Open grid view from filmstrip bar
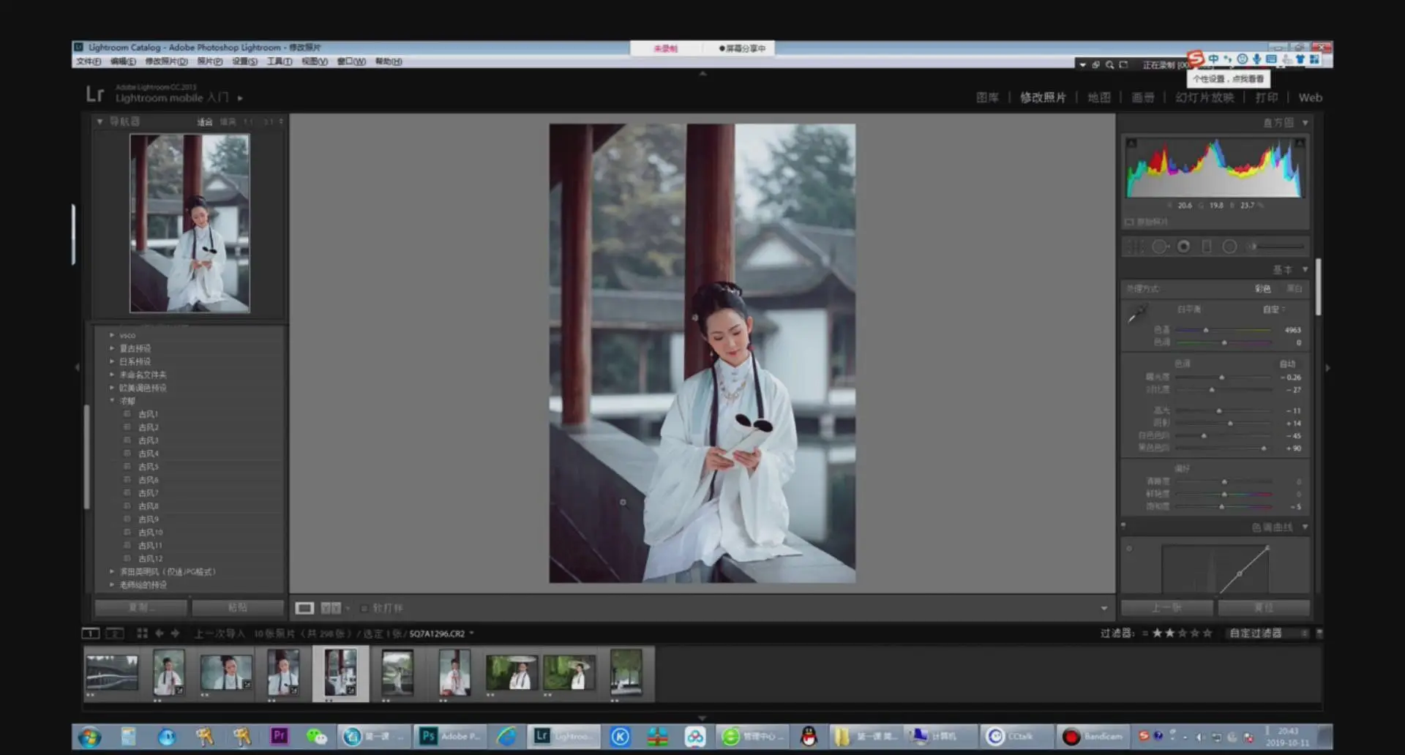Image resolution: width=1405 pixels, height=755 pixels. pos(142,633)
